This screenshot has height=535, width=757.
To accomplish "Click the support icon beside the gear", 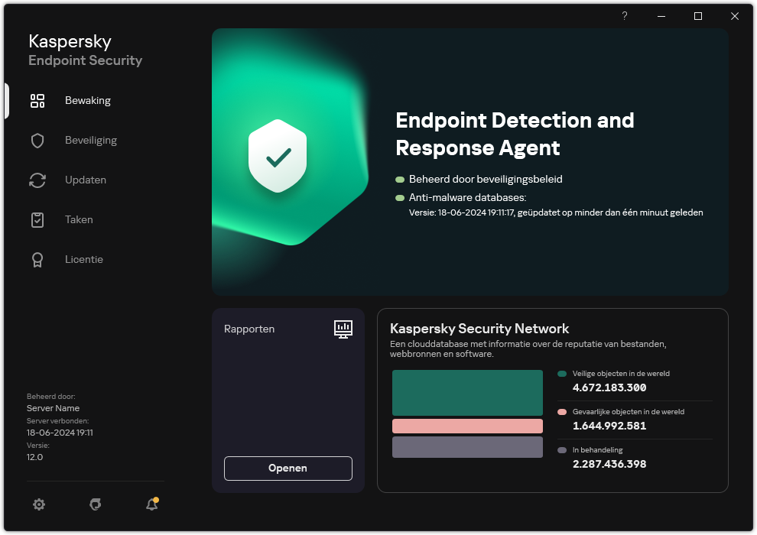I will coord(96,504).
